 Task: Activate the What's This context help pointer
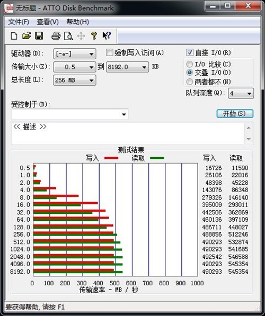107,35
